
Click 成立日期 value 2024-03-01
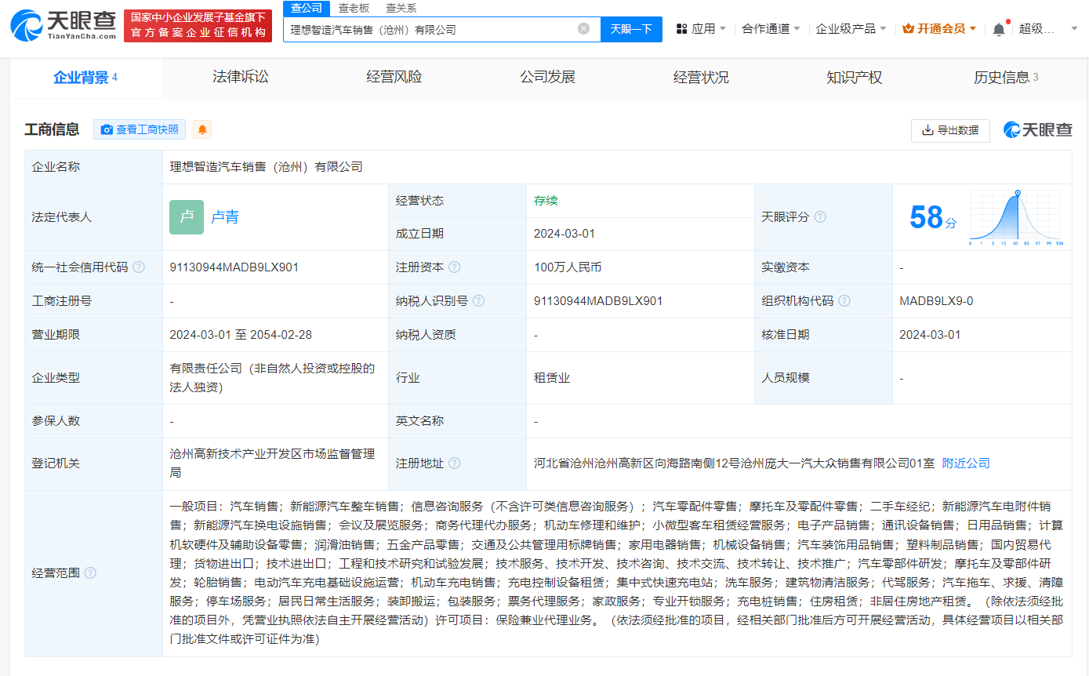(564, 234)
